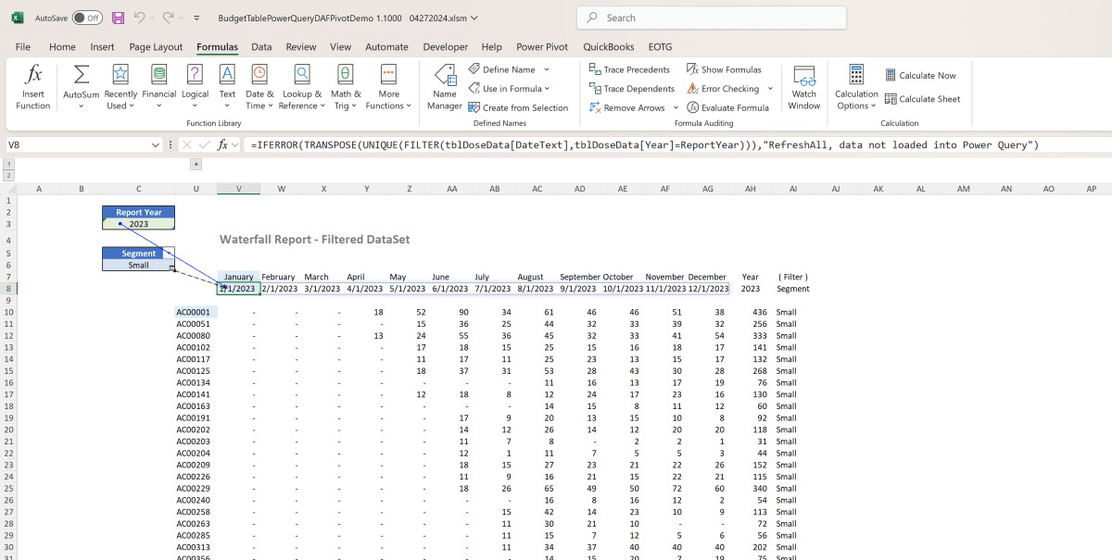Switch to the Data tab
Viewport: 1112px width, 560px height.
261,46
